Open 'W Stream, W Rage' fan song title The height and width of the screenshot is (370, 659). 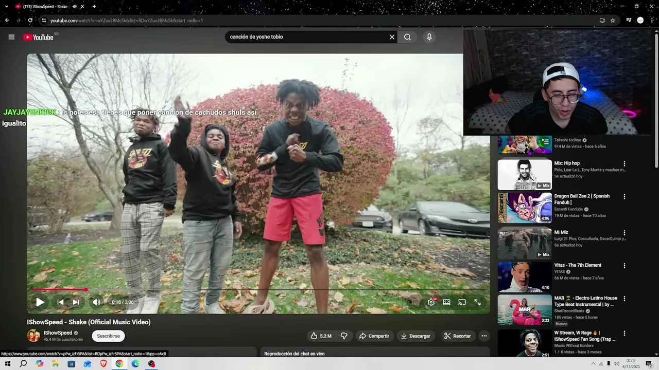[x=585, y=336]
